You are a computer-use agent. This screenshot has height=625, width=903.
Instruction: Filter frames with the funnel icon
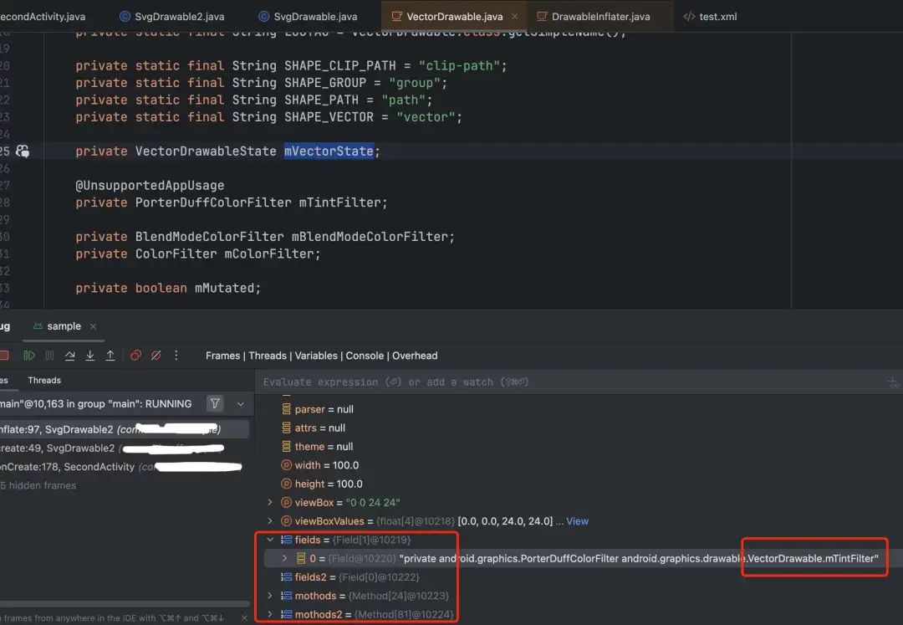pos(215,404)
